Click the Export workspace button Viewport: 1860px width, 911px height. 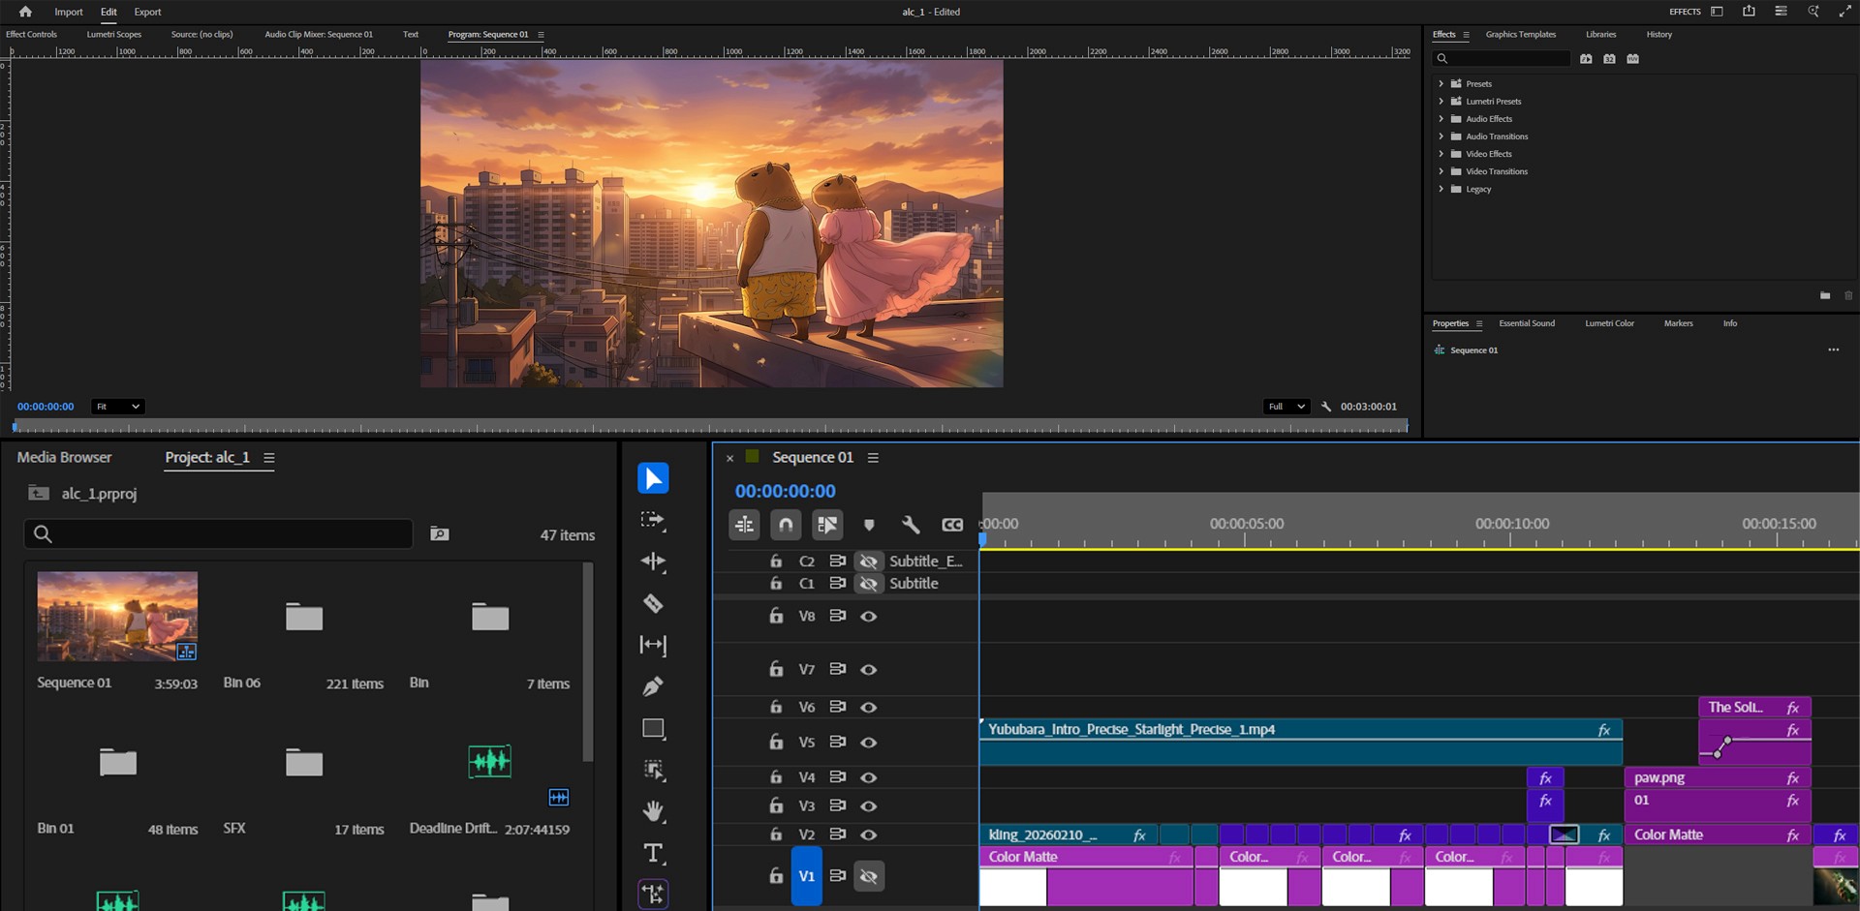tap(147, 12)
